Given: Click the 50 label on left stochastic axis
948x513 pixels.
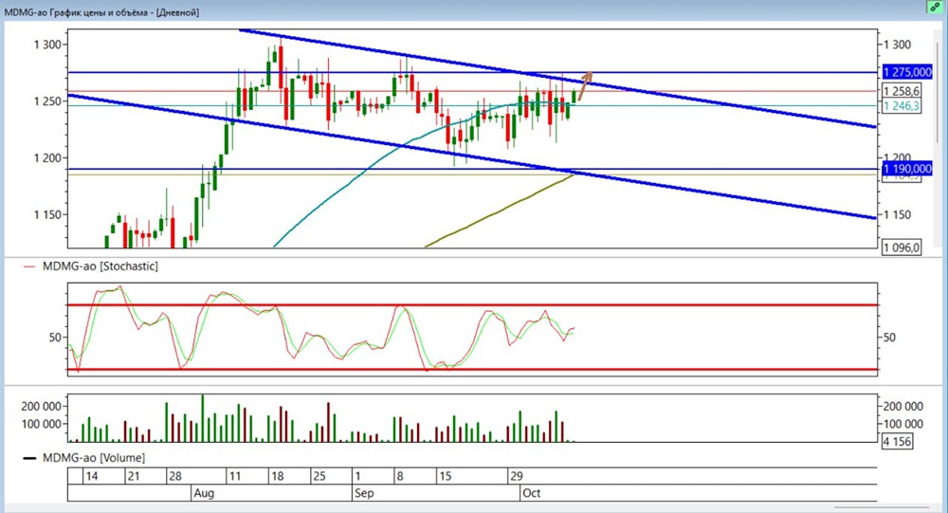Looking at the screenshot, I should [55, 338].
